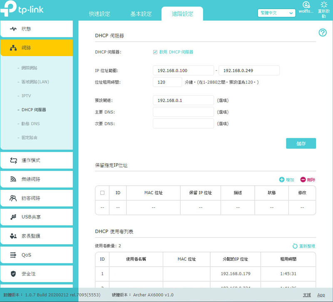Click the 描述 column header

(238, 193)
